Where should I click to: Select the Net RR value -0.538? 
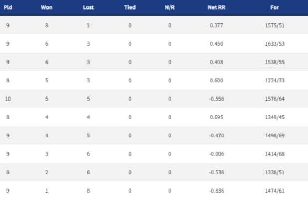point(216,172)
